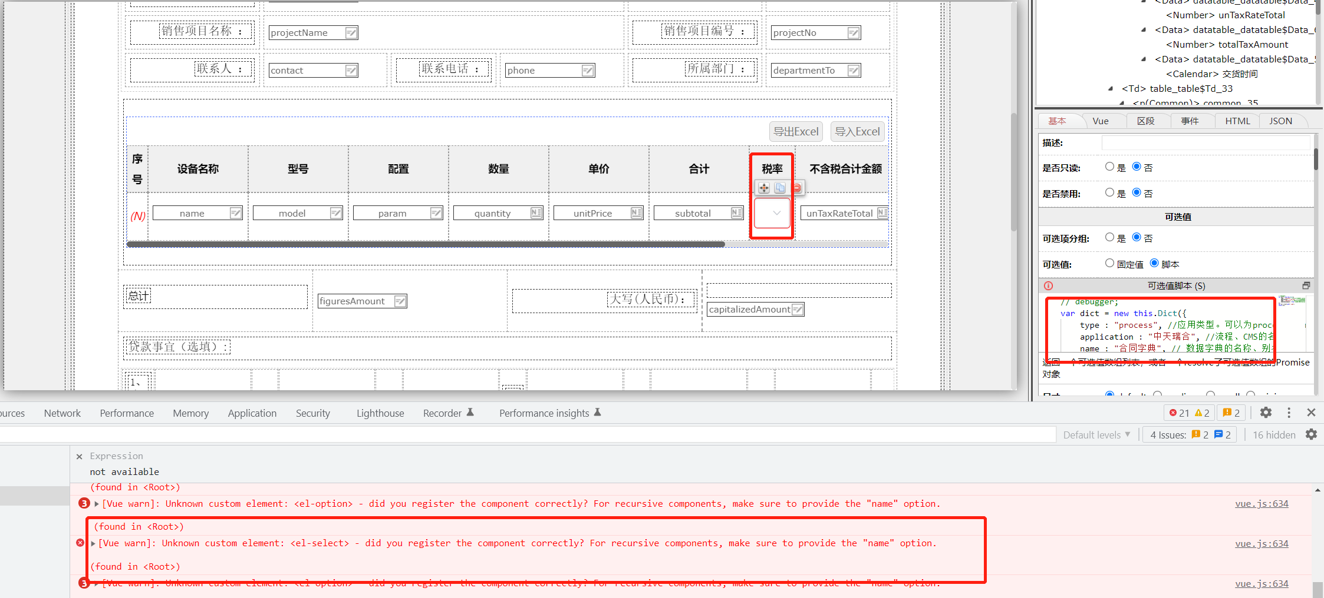The image size is (1324, 598).
Task: Switch to the 事件 properties tab
Action: tap(1190, 121)
